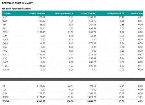This screenshot has width=145, height=105.
Task: Click IEF closing value 493.94
Action: coord(93,28)
